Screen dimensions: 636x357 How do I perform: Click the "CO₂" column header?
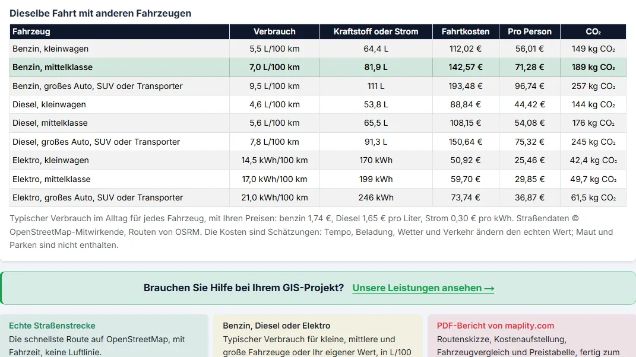pyautogui.click(x=593, y=31)
